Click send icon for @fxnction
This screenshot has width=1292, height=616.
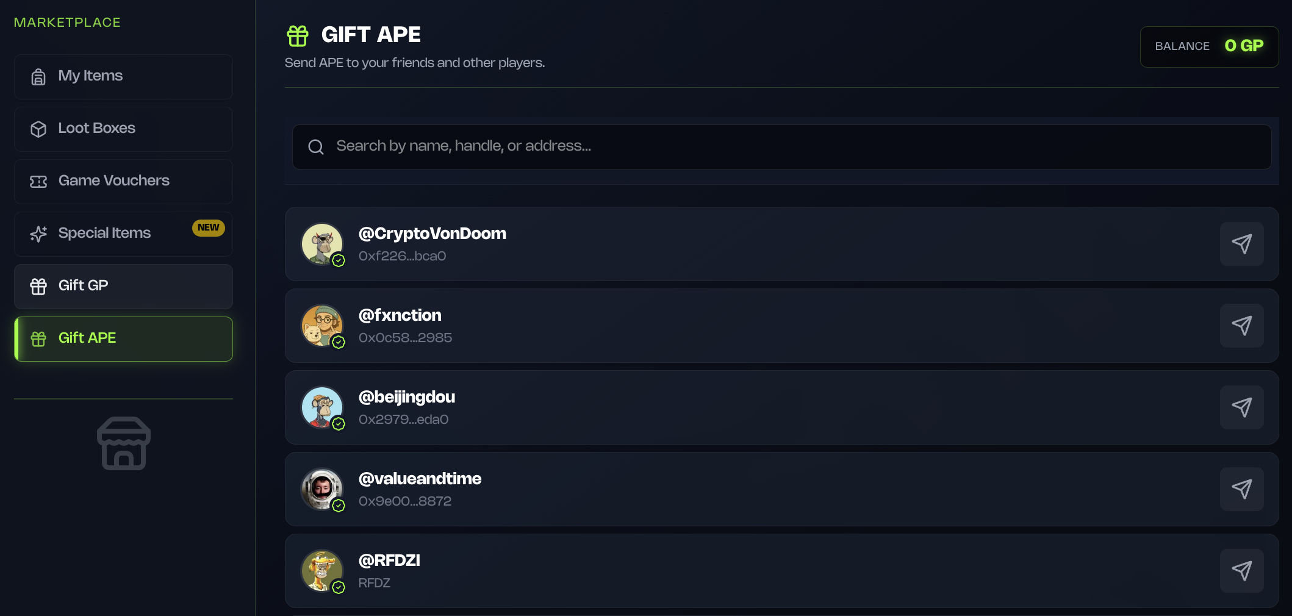coord(1241,326)
